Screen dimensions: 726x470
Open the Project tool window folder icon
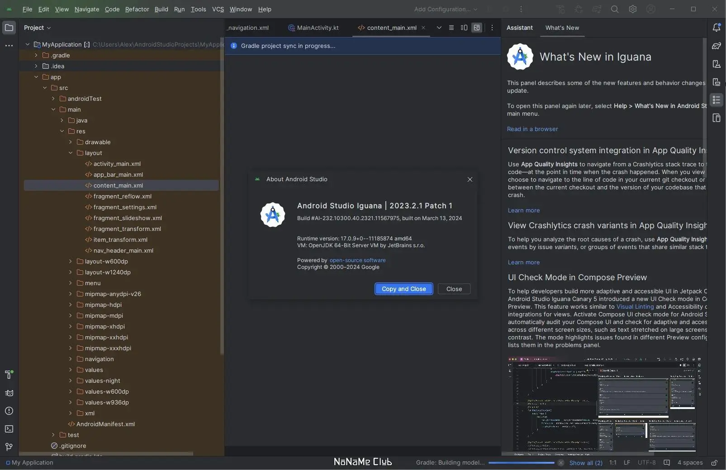[9, 28]
